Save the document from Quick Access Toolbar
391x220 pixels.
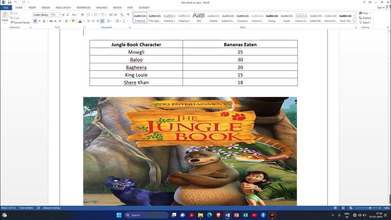click(9, 2)
